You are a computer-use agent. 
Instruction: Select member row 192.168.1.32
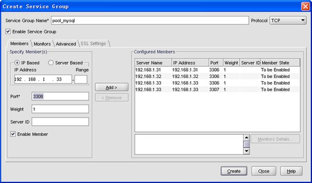pyautogui.click(x=217, y=76)
